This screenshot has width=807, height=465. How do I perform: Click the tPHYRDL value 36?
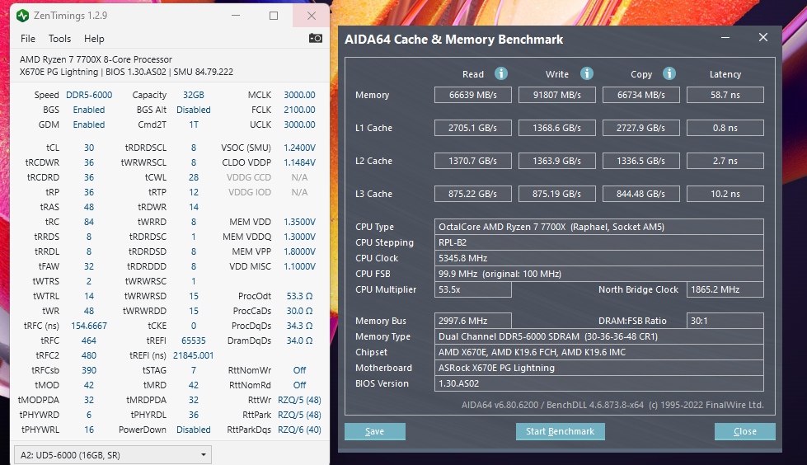[194, 415]
